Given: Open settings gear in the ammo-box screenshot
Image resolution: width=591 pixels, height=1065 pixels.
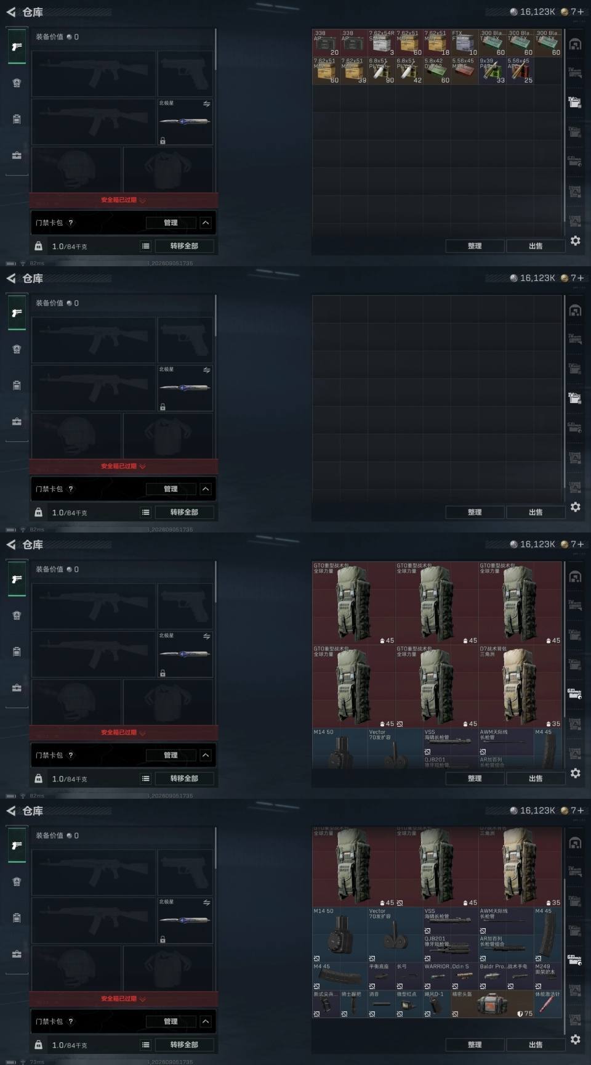Looking at the screenshot, I should click(575, 240).
